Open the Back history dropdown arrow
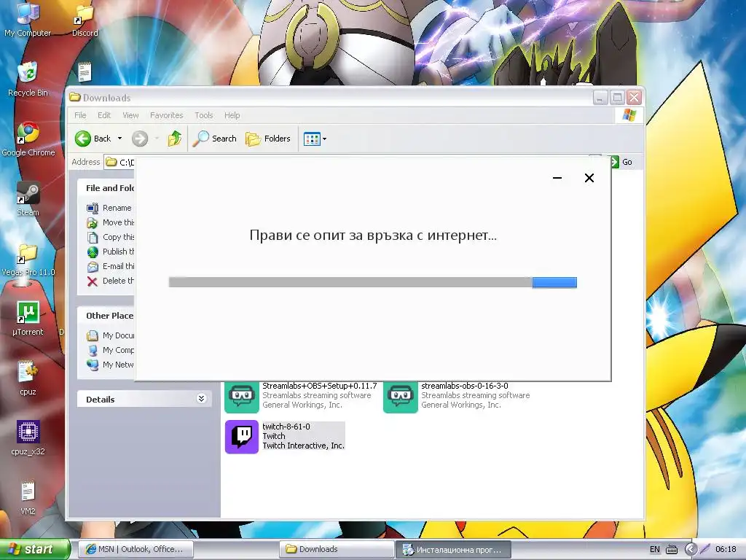The image size is (746, 560). (x=120, y=139)
